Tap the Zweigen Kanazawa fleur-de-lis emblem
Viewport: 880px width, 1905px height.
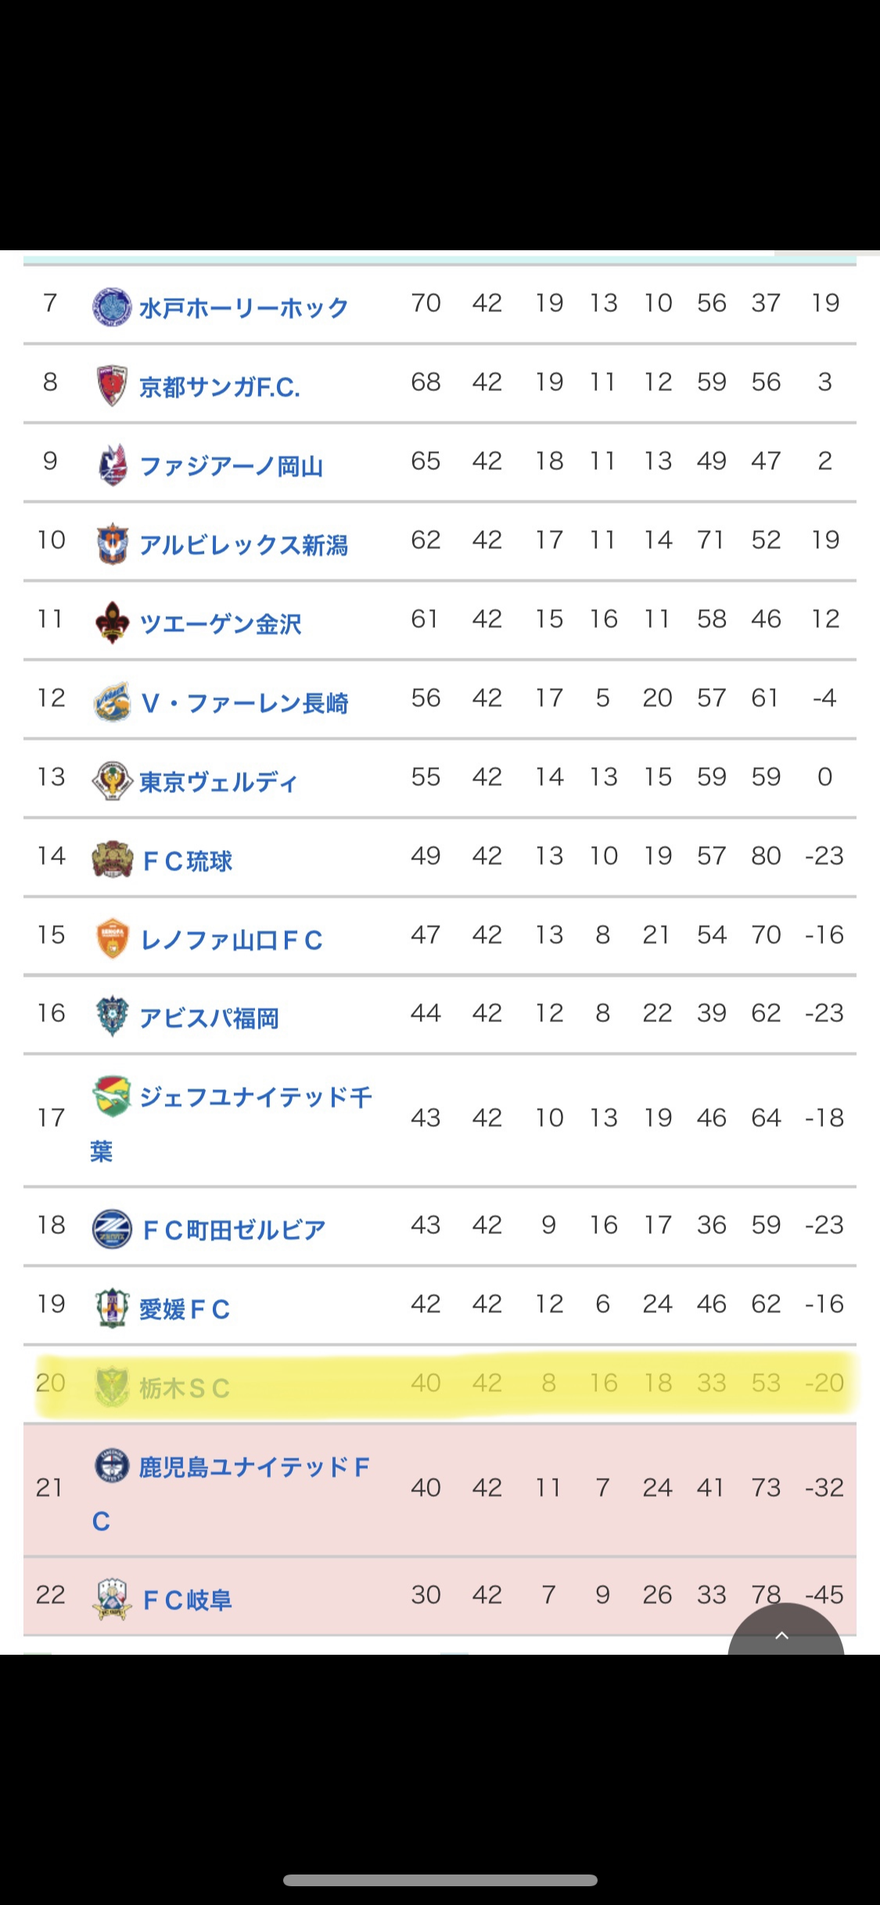tap(112, 622)
